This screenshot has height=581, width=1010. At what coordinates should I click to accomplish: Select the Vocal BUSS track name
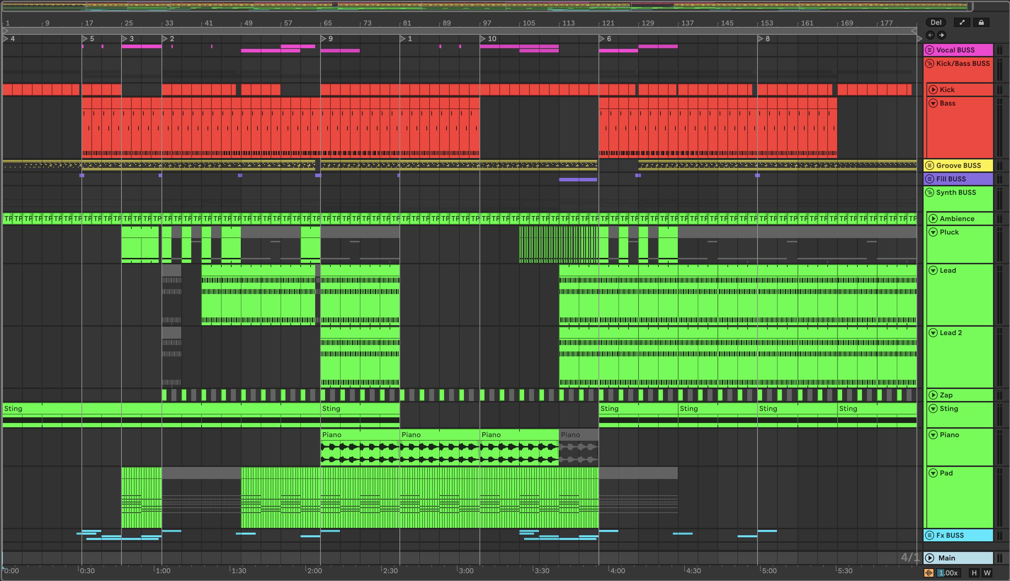coord(955,50)
